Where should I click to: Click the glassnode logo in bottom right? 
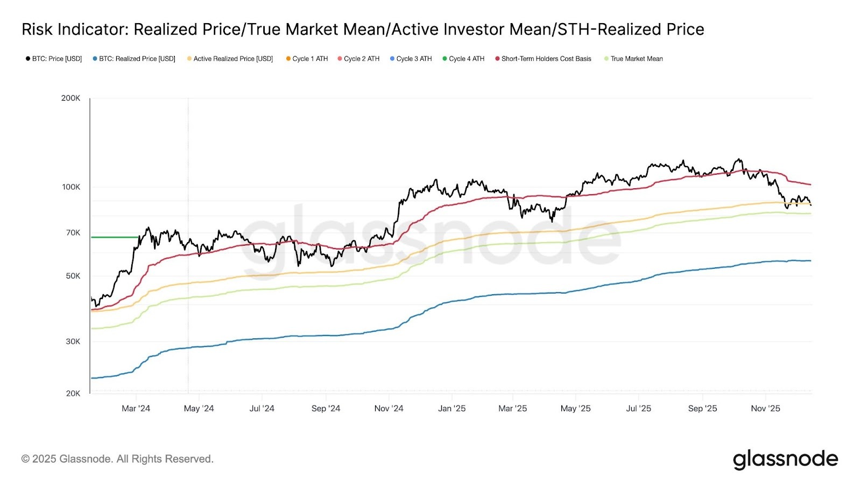click(x=785, y=459)
